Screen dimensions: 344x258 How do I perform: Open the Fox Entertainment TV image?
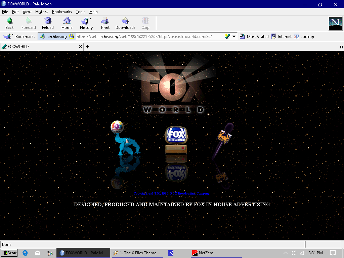176,140
